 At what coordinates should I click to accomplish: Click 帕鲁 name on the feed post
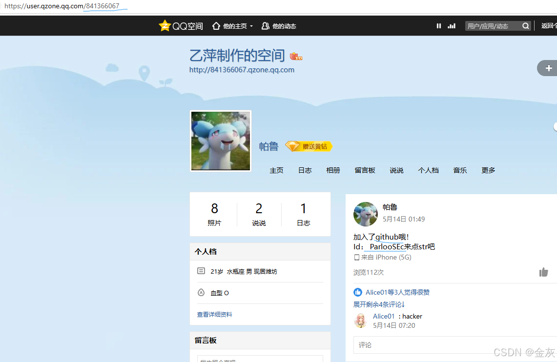390,207
